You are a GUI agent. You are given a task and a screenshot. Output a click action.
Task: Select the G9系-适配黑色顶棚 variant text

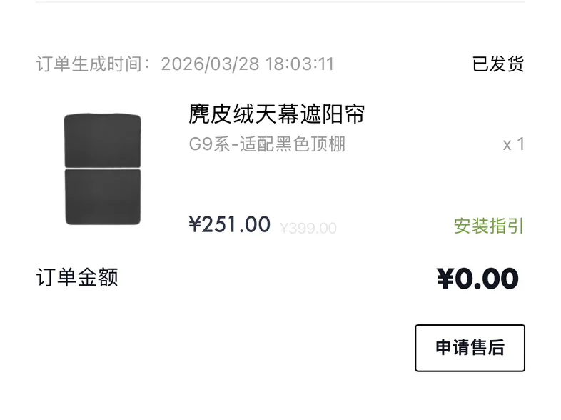[267, 144]
